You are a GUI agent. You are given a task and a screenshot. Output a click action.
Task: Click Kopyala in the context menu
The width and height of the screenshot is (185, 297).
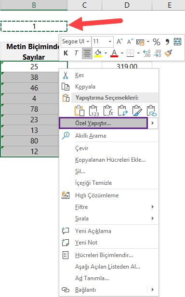click(x=85, y=87)
